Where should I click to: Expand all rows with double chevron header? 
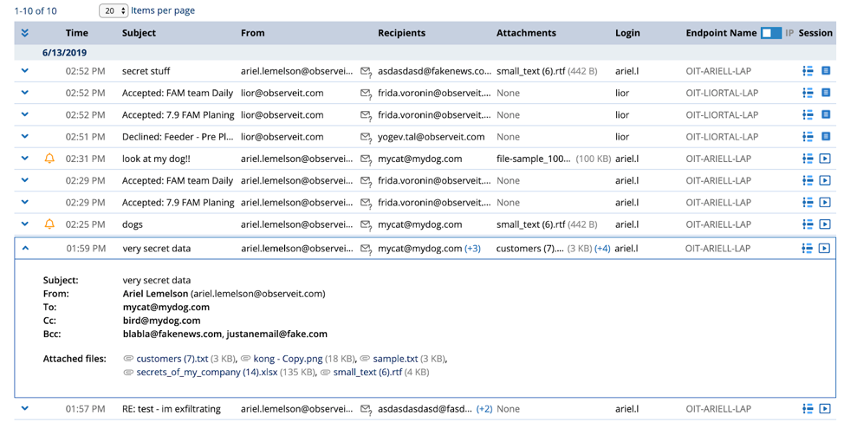point(25,33)
